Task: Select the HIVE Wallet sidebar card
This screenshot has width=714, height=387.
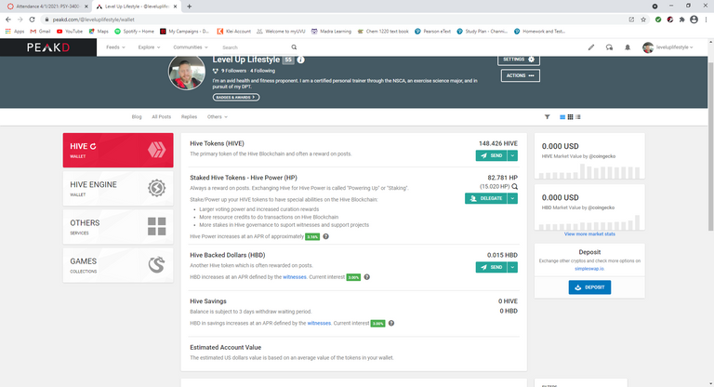Action: tap(118, 151)
